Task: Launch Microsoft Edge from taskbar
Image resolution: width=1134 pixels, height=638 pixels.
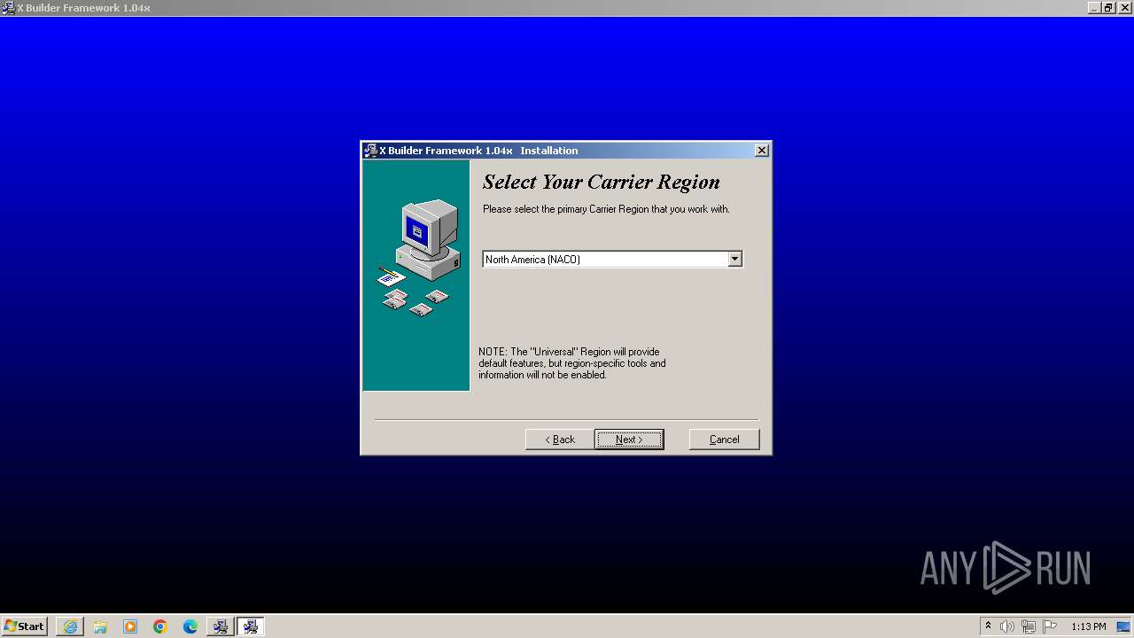Action: [x=190, y=626]
